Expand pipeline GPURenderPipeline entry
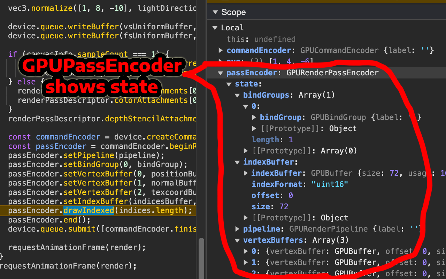This screenshot has width=446, height=279. 237,229
